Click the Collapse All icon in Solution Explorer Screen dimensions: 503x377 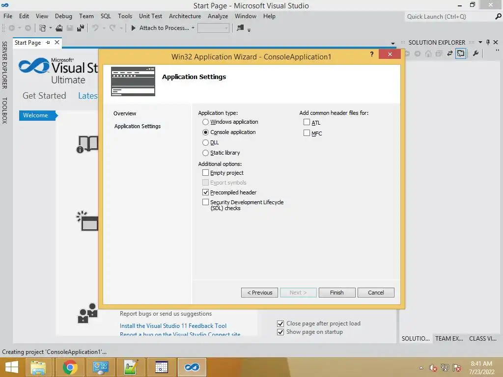[x=439, y=54]
